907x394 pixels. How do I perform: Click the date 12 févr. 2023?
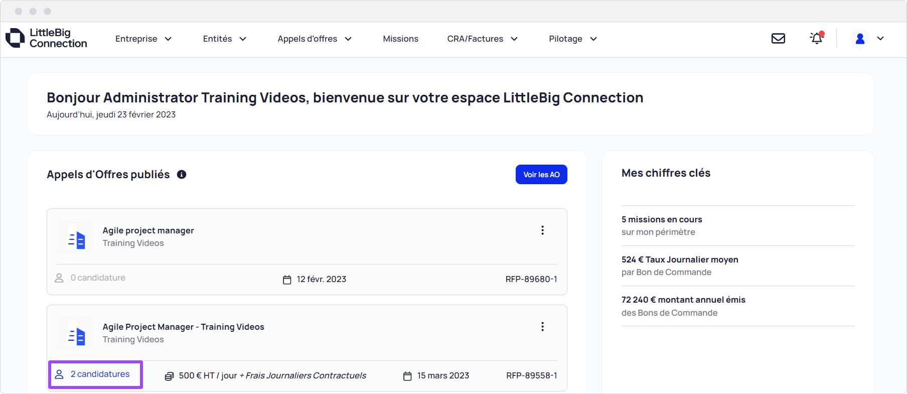click(322, 279)
